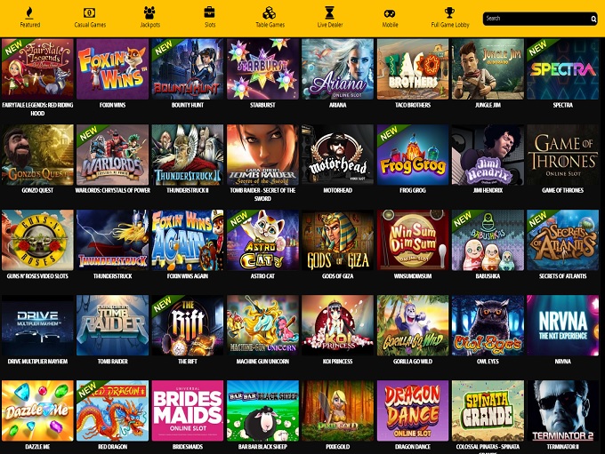Open the Jackpots people icon
The height and width of the screenshot is (454, 605).
click(149, 12)
